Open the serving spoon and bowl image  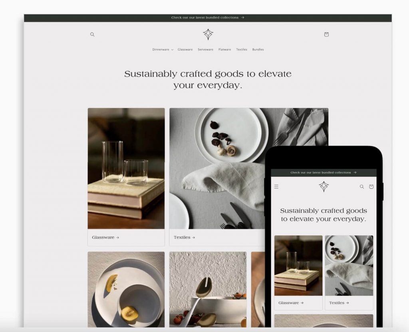pyautogui.click(x=208, y=290)
